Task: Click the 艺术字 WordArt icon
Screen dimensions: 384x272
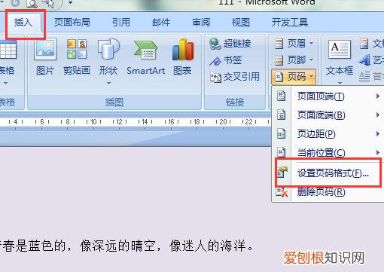Action: 364,60
